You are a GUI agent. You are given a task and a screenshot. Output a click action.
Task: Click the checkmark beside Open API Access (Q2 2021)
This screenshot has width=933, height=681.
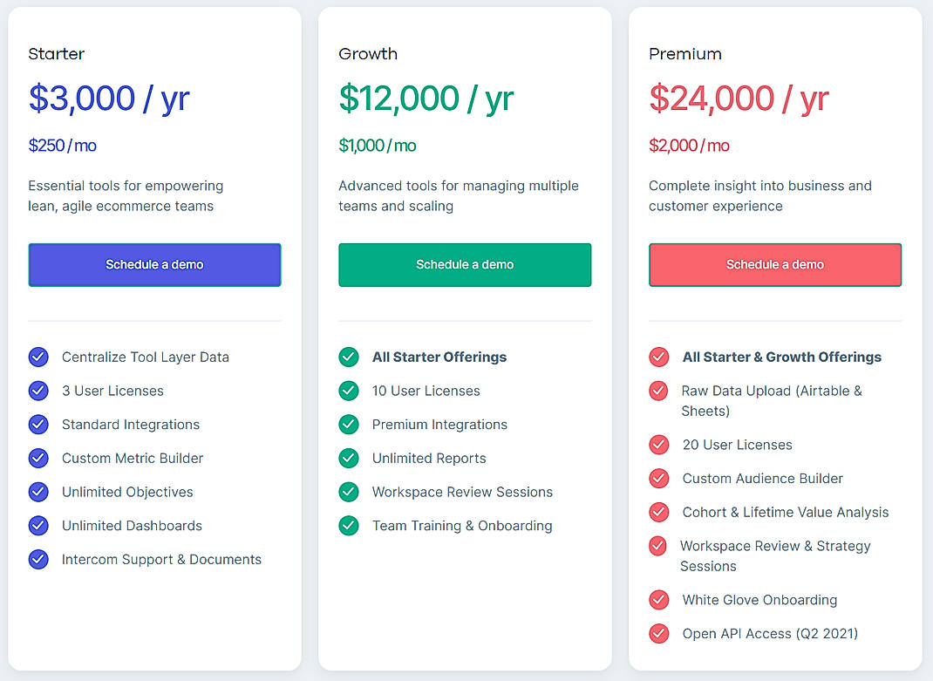click(658, 634)
